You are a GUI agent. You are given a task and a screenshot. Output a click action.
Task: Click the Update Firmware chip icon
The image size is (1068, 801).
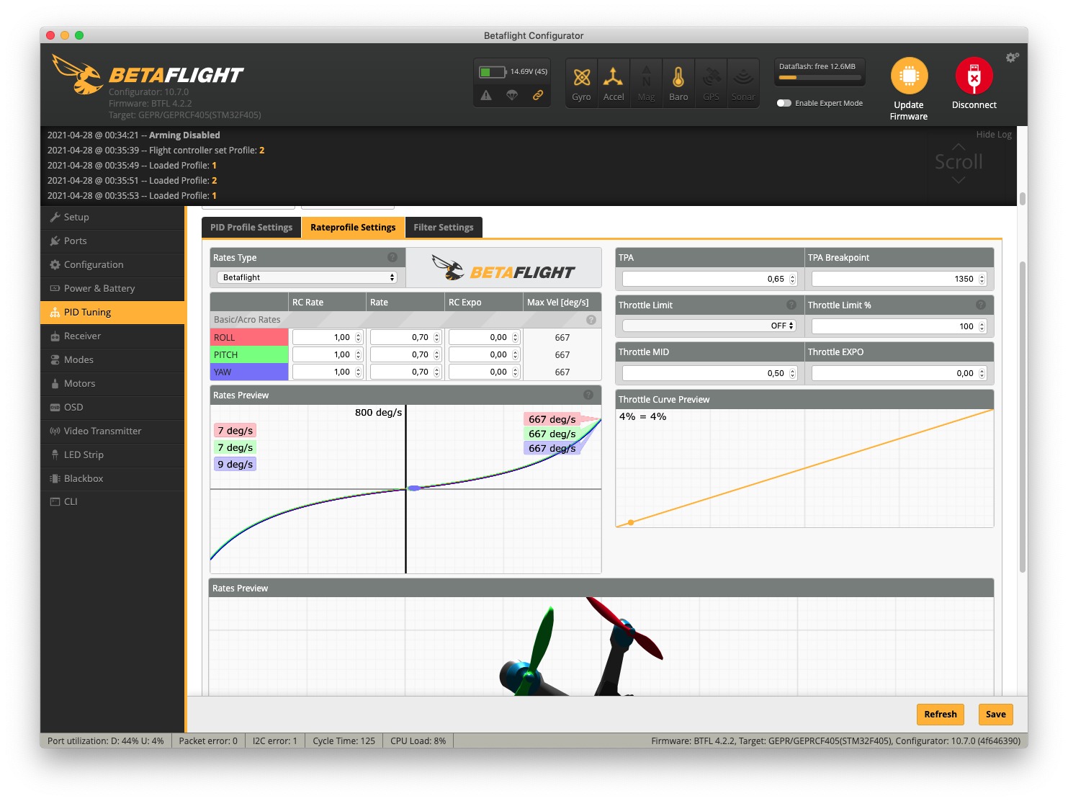909,76
